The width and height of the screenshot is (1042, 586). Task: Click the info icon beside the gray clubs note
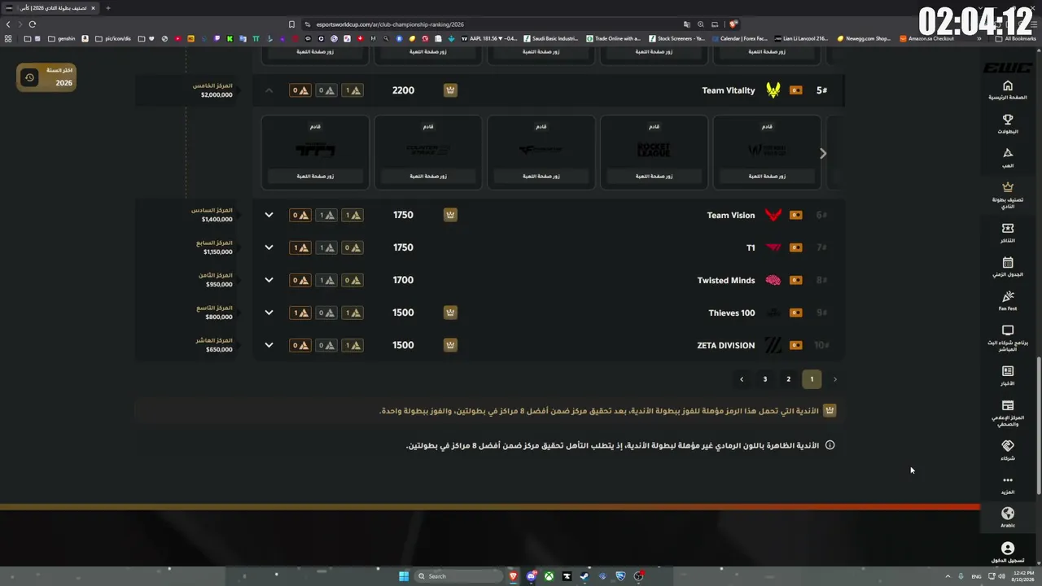[x=830, y=445]
